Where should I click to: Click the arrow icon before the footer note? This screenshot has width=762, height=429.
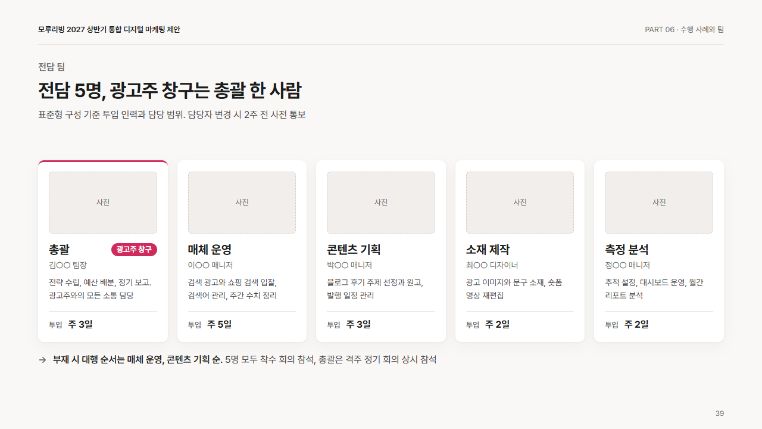tap(42, 360)
